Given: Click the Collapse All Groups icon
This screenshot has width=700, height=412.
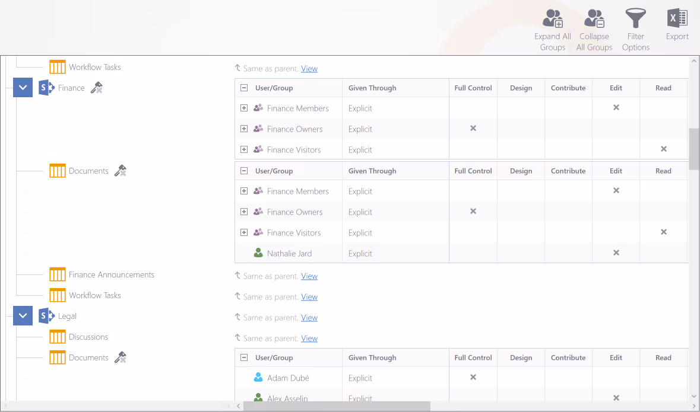Looking at the screenshot, I should click(594, 18).
